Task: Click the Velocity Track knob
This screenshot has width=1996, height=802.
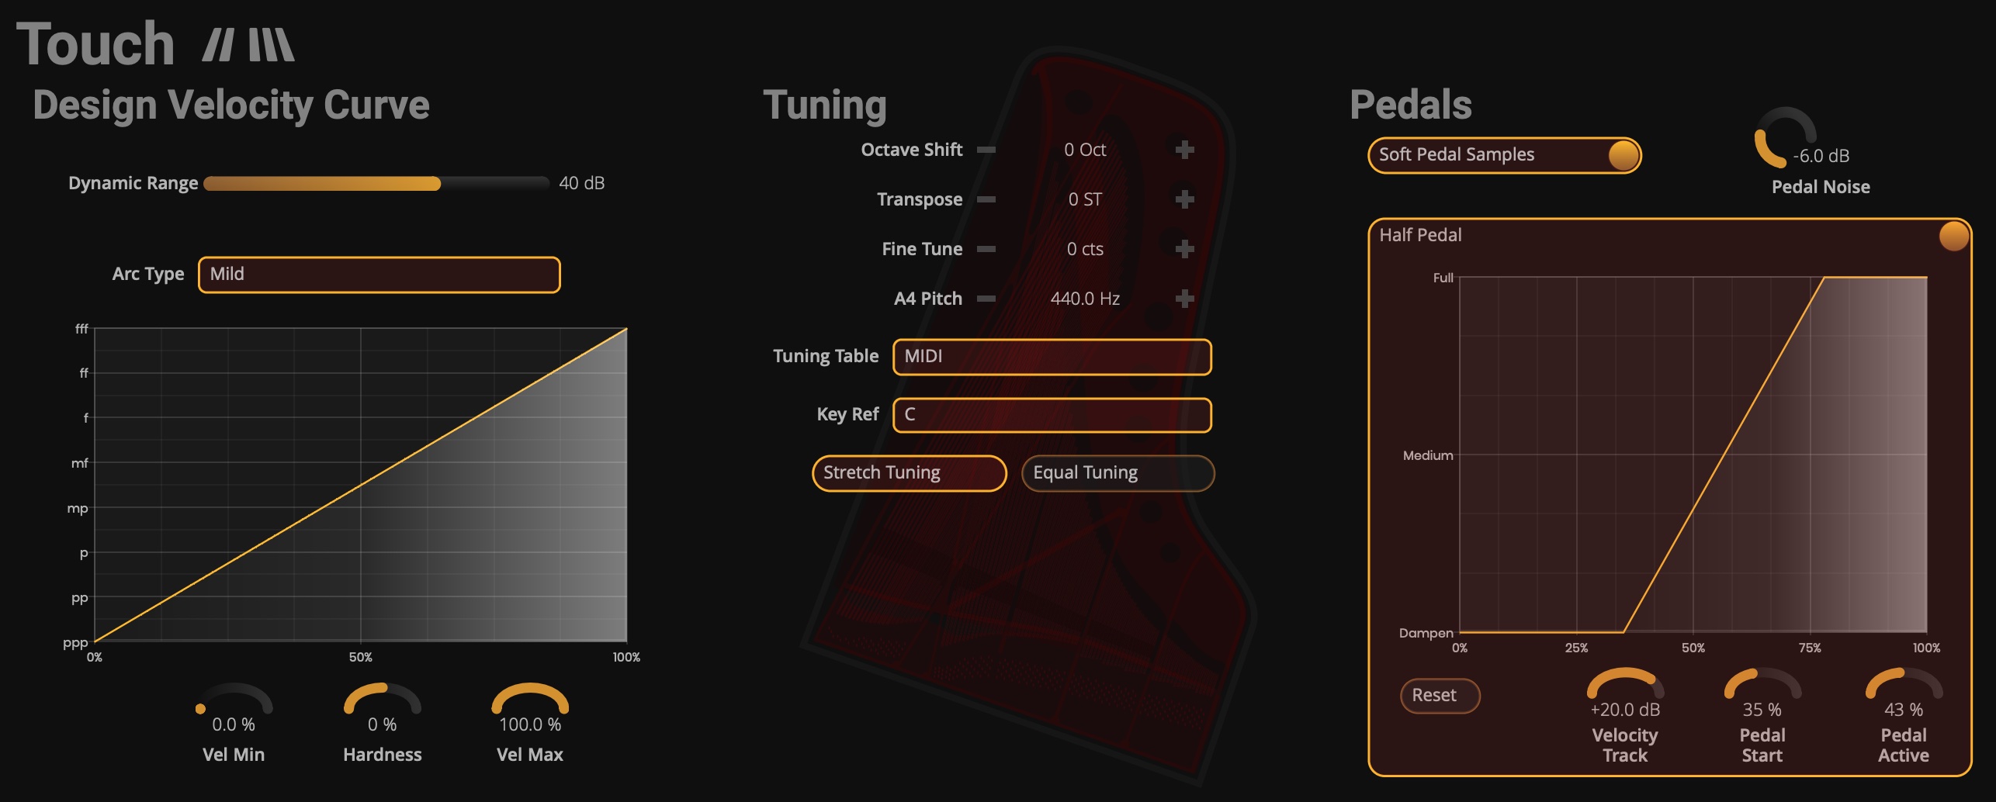Action: 1625,684
